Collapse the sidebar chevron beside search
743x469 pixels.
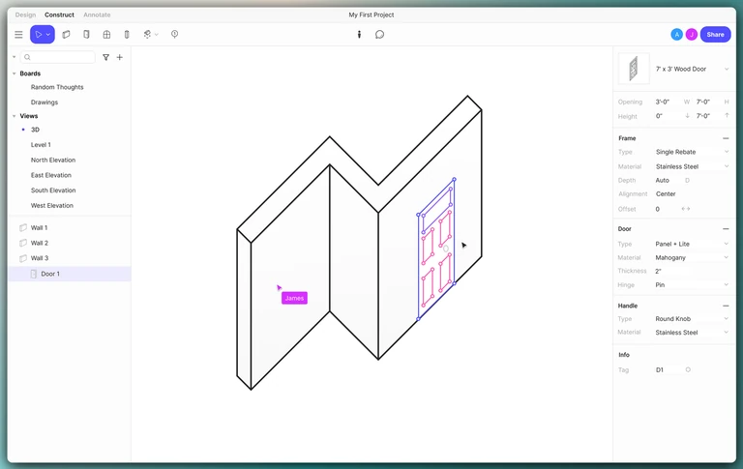point(15,57)
